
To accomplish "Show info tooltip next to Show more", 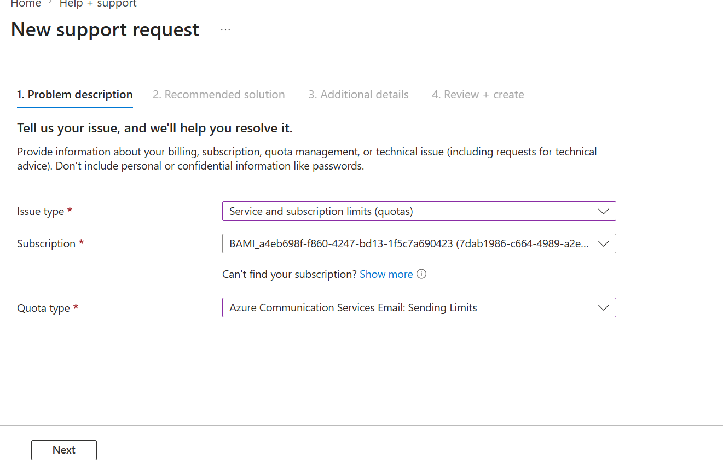I will (421, 274).
